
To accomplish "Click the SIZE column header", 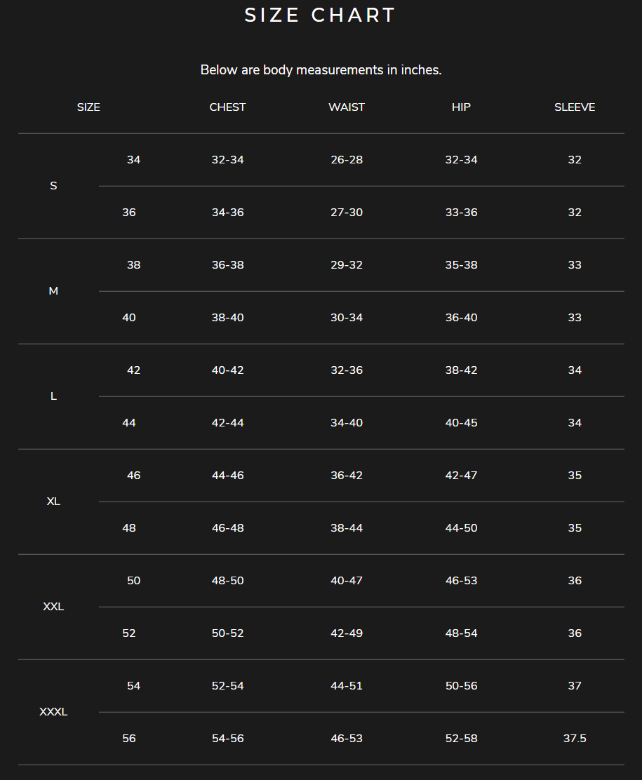I will point(88,107).
